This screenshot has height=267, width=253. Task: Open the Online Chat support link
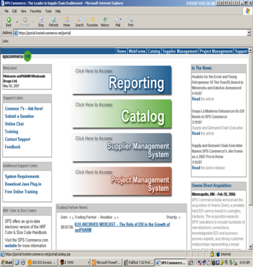15,124
